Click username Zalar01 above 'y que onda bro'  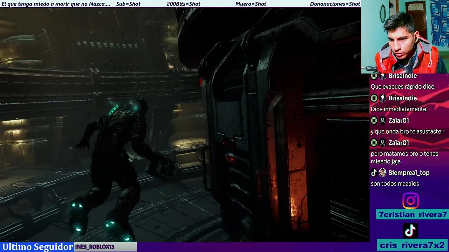[399, 120]
